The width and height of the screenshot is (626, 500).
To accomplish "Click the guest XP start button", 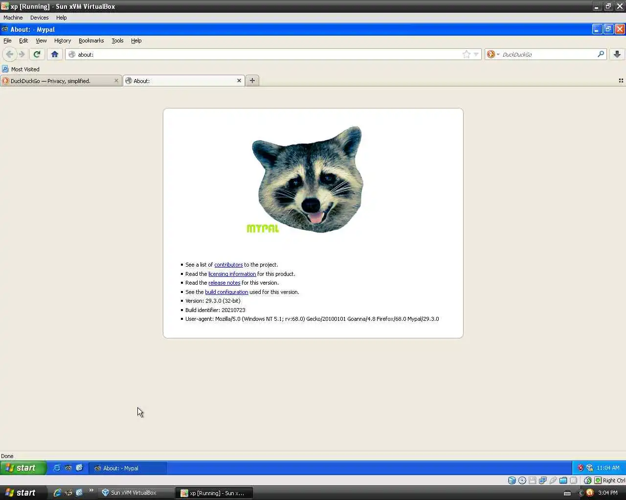I will pos(23,468).
